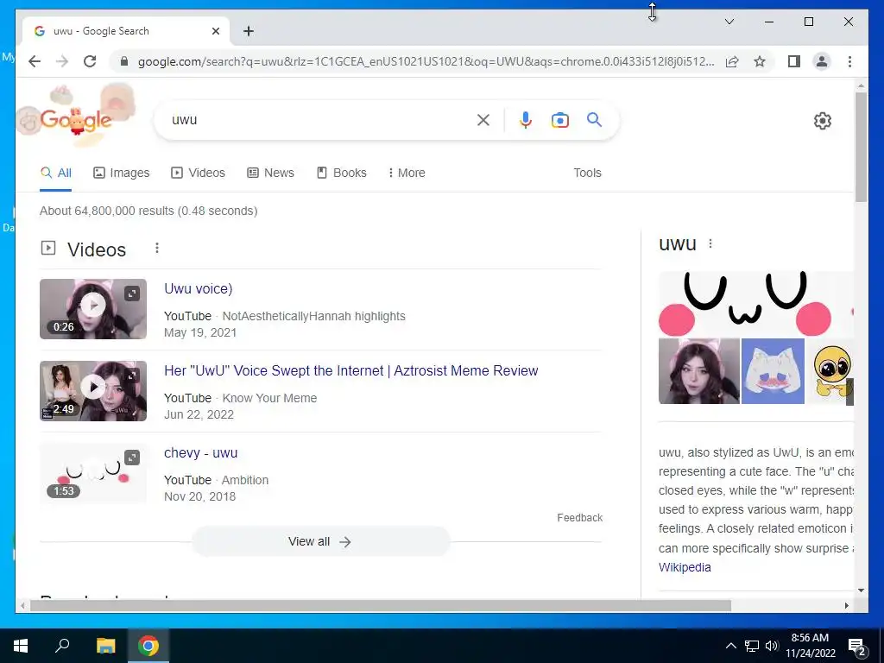Open the Wikipedia source link
Screen dimensions: 884x663
[x=685, y=567]
